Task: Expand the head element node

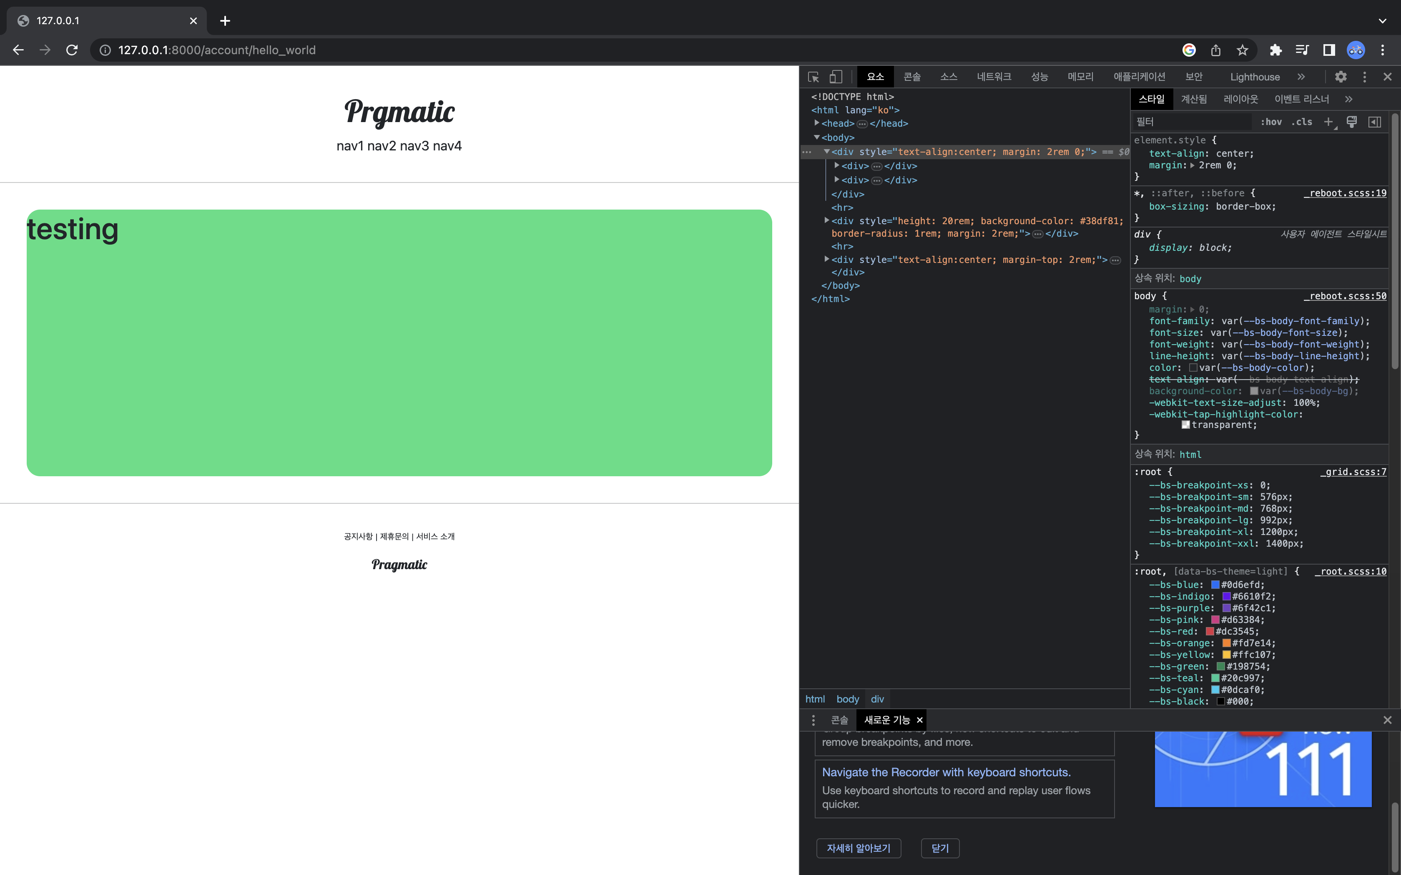Action: (x=817, y=123)
